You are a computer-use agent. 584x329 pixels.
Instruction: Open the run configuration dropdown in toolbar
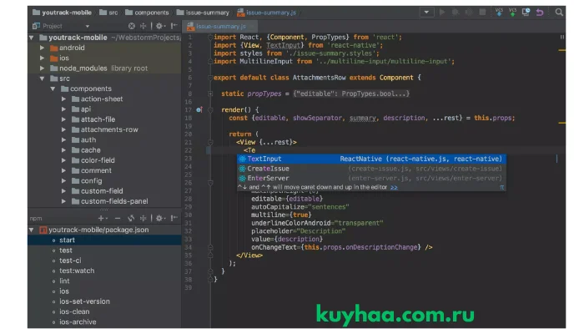point(426,13)
